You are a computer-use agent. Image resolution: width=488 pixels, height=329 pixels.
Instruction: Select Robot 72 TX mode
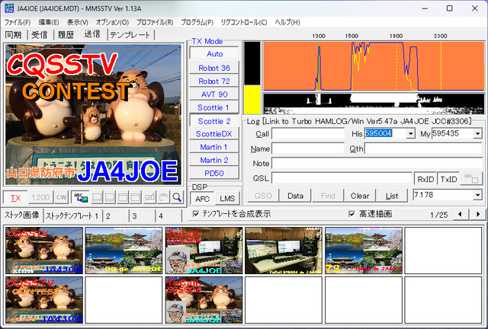[x=214, y=81]
